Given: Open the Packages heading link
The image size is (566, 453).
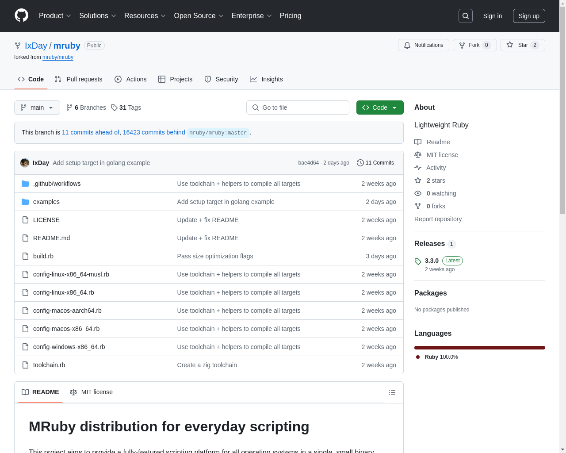Looking at the screenshot, I should click(x=430, y=293).
